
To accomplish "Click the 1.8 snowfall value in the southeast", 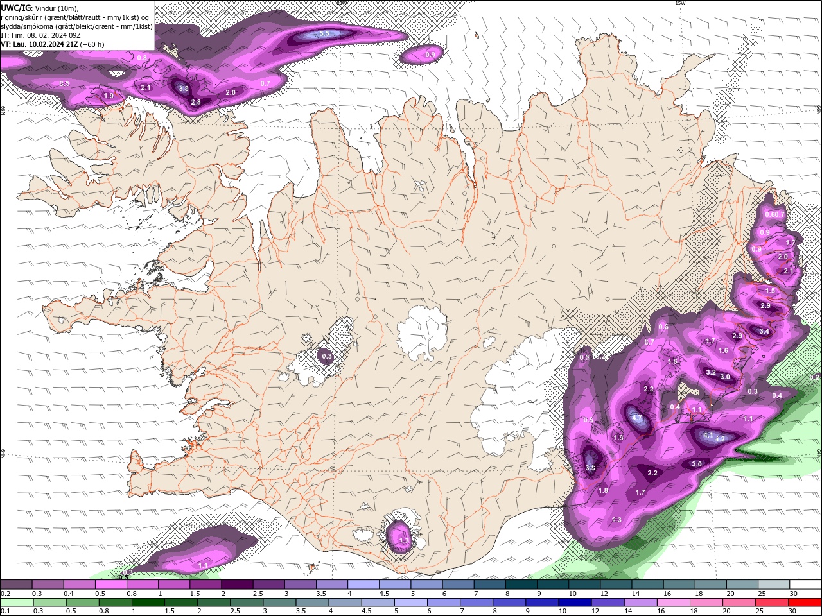I will [x=603, y=490].
